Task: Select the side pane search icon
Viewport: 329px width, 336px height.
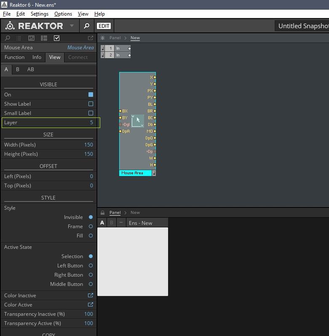Action: [x=8, y=38]
